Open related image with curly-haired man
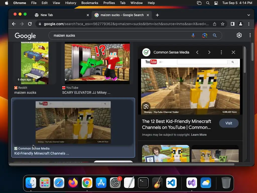257x193 pixels. click(166, 154)
